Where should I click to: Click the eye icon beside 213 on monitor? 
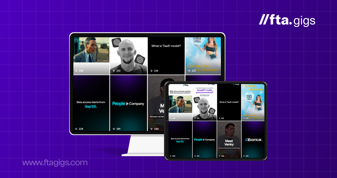coord(114,71)
